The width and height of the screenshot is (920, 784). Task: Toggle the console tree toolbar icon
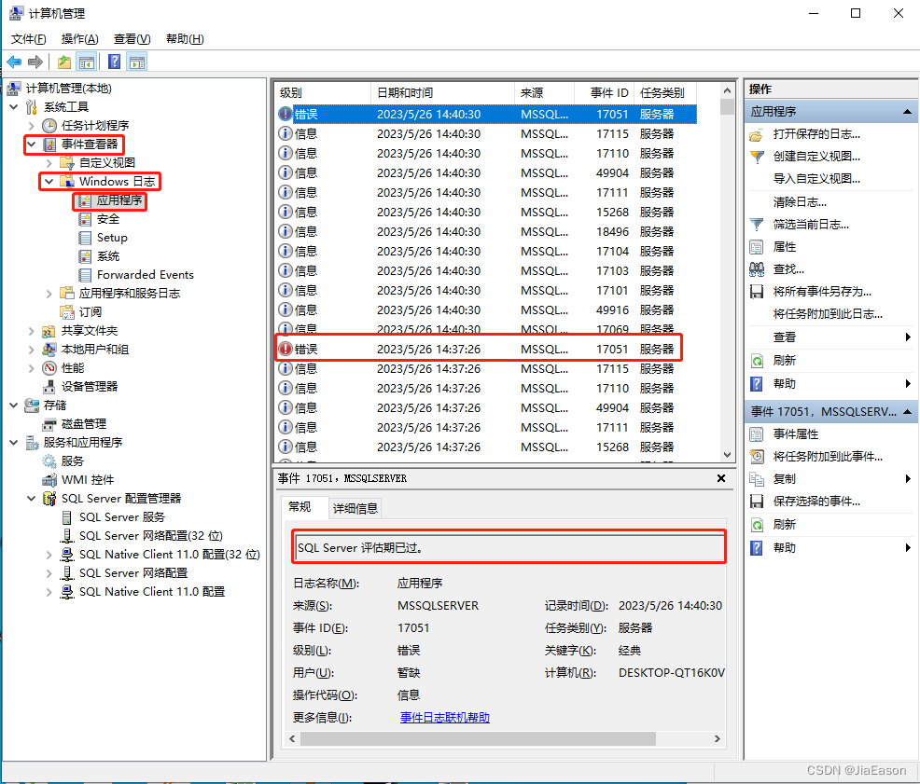click(87, 62)
